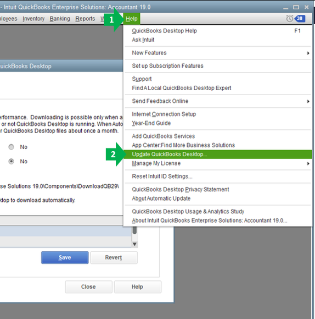Click the list scrollbar thumb
This screenshot has width=315, height=319.
coord(134,230)
